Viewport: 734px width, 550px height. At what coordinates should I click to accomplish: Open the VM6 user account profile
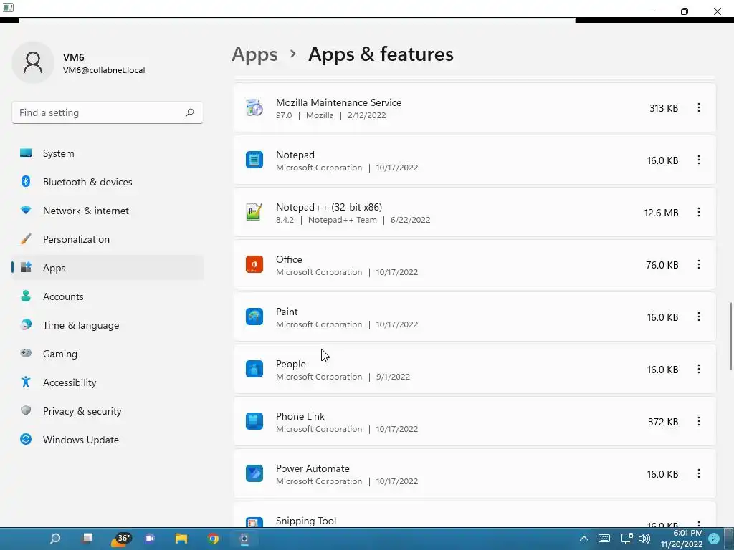click(x=79, y=63)
